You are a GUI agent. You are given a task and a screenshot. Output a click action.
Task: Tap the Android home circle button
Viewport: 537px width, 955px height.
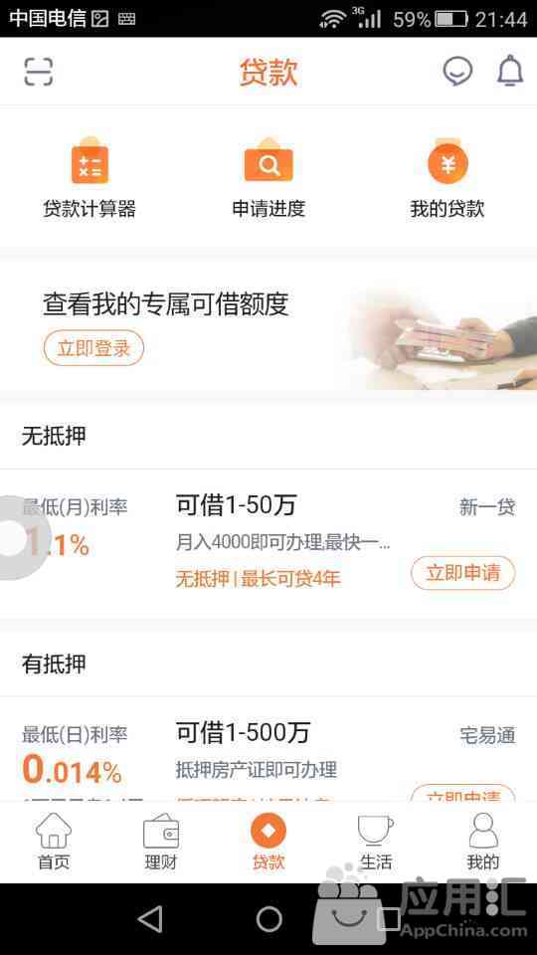click(268, 919)
